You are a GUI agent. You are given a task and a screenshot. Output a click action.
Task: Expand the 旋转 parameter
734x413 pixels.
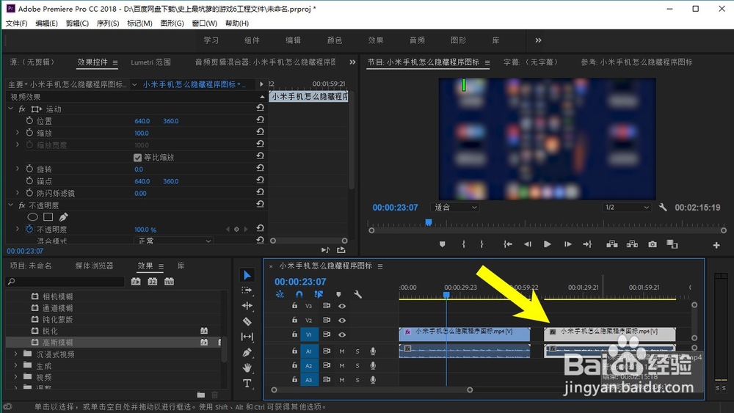coord(18,169)
